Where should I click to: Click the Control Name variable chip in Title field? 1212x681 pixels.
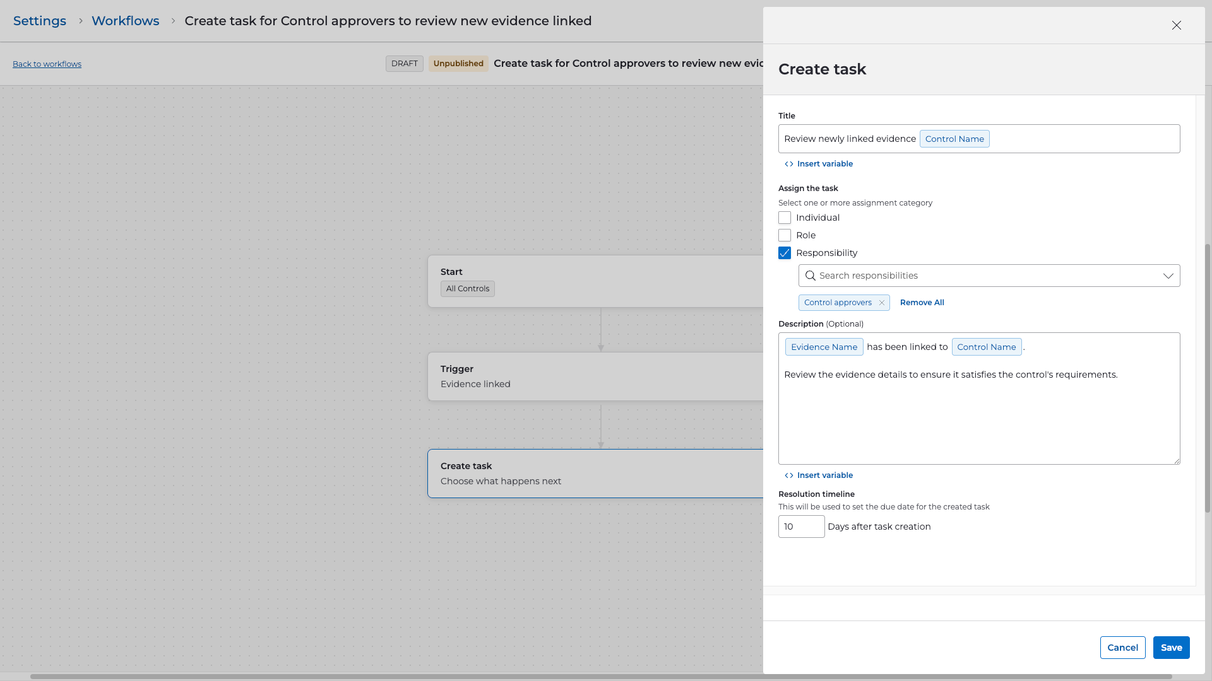coord(954,139)
